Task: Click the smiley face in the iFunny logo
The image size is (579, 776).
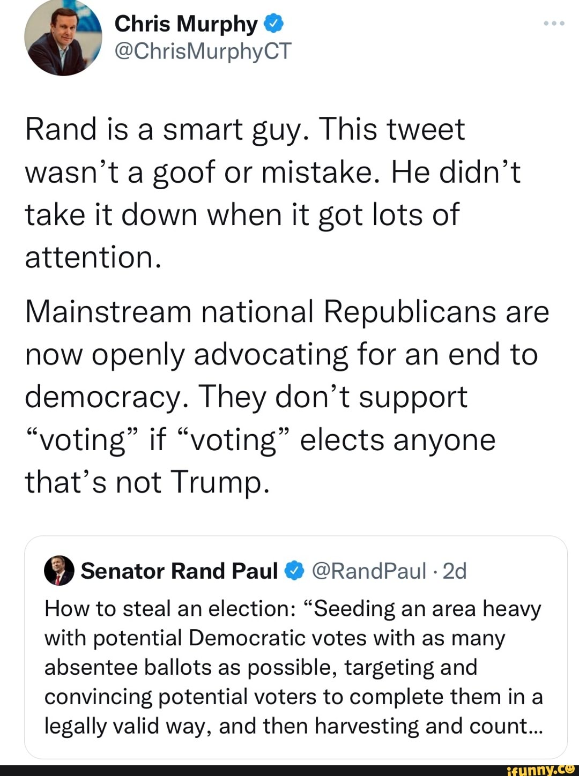Action: [x=570, y=768]
